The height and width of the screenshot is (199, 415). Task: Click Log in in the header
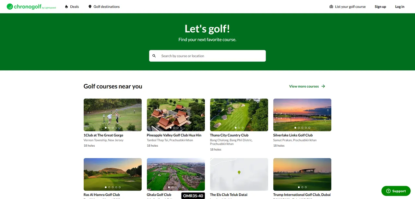[400, 6]
